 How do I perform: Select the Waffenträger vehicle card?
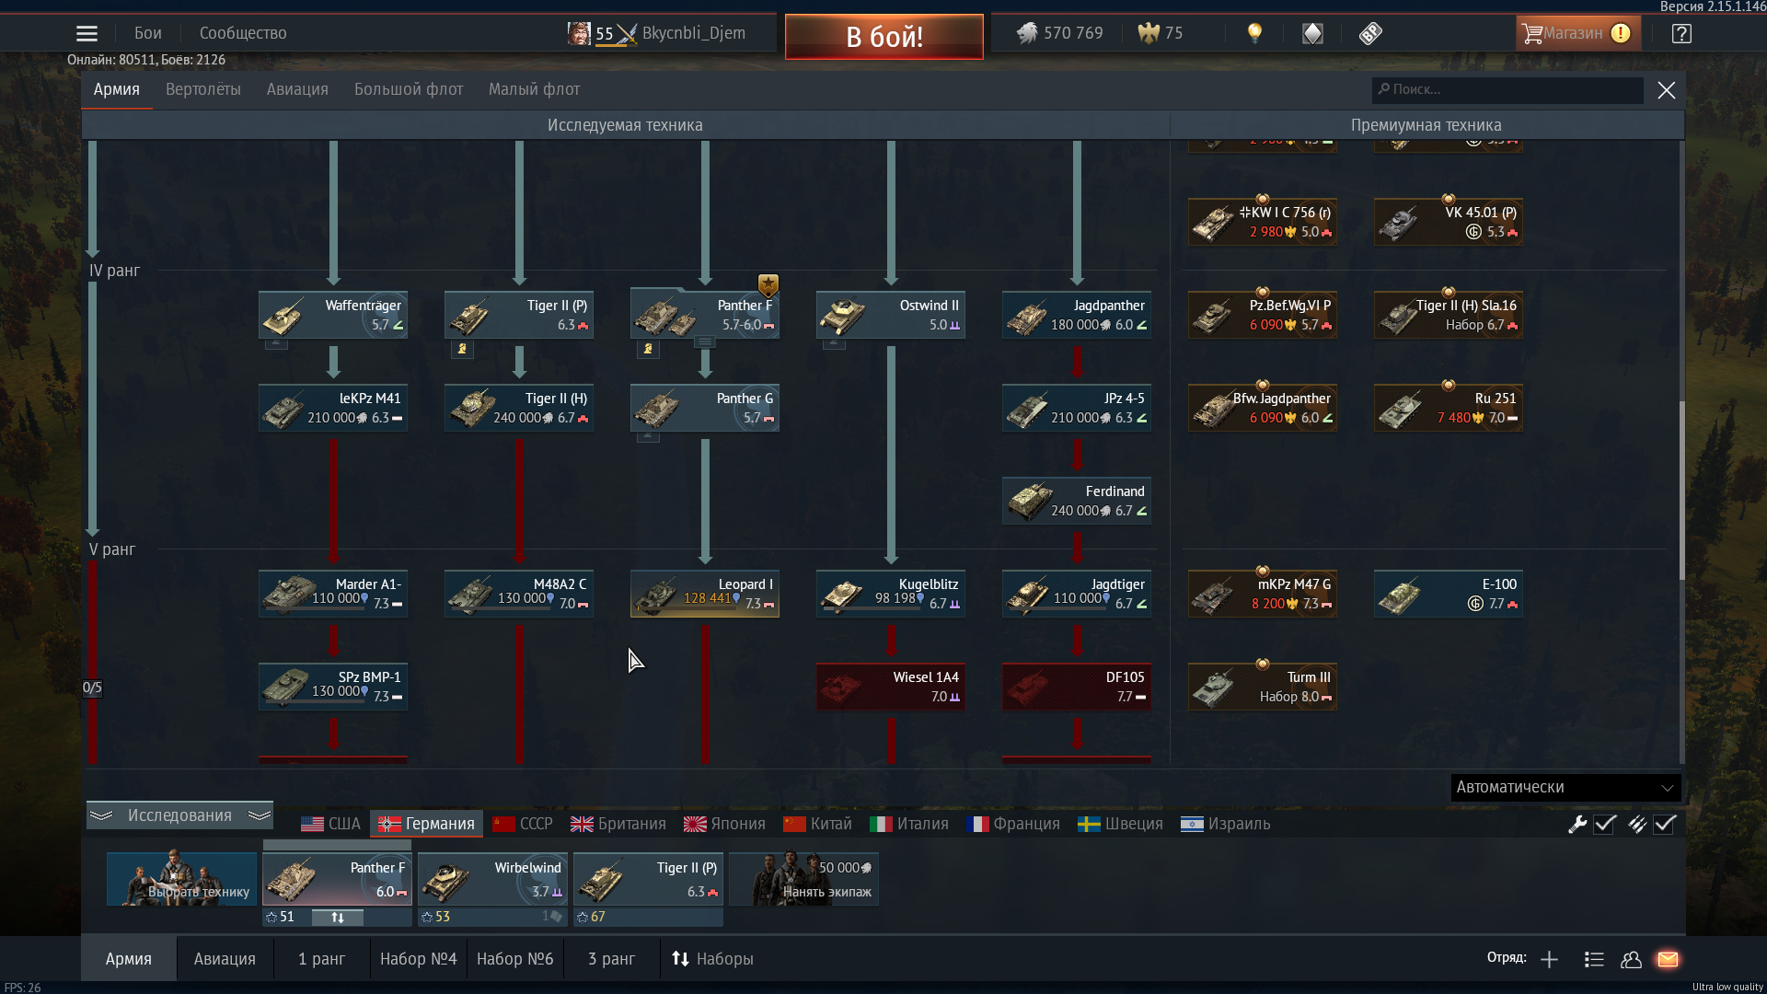click(333, 315)
